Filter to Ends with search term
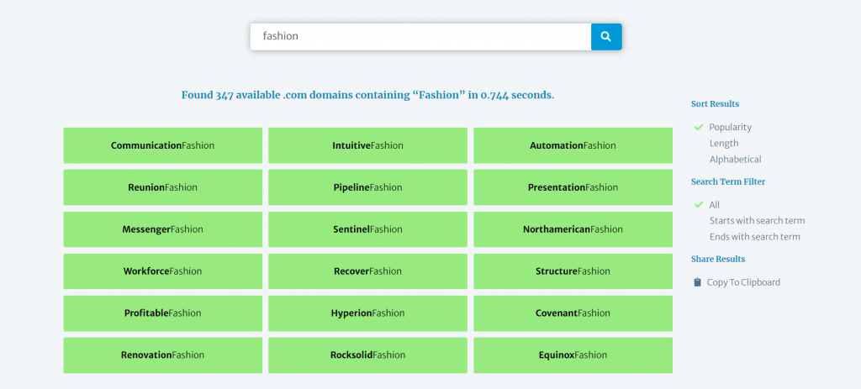The width and height of the screenshot is (861, 389). [754, 237]
